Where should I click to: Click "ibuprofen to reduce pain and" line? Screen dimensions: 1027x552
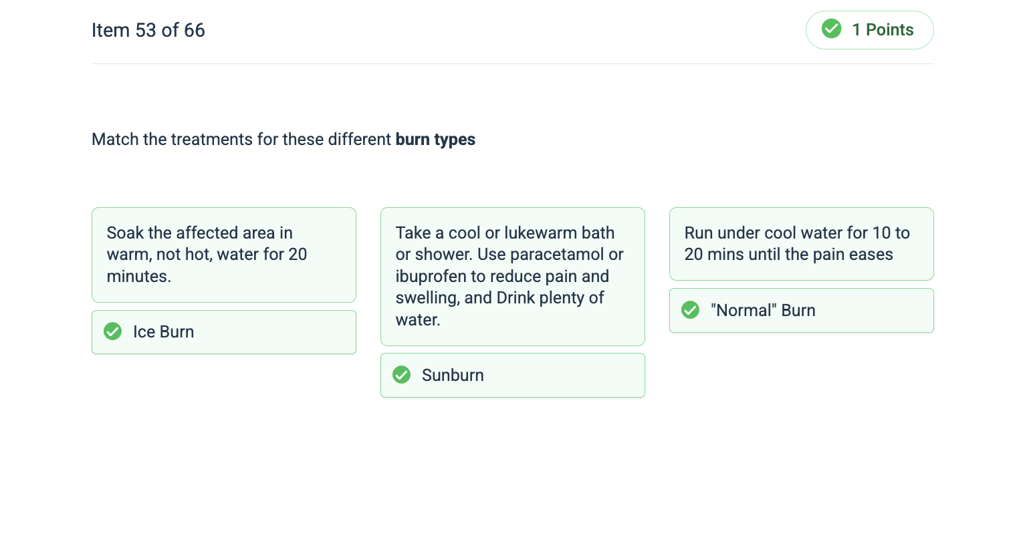point(502,277)
